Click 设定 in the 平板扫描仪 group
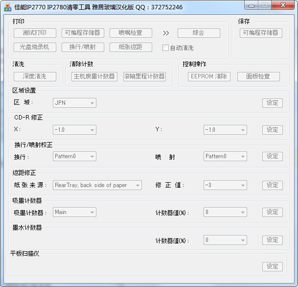 pyautogui.click(x=273, y=266)
